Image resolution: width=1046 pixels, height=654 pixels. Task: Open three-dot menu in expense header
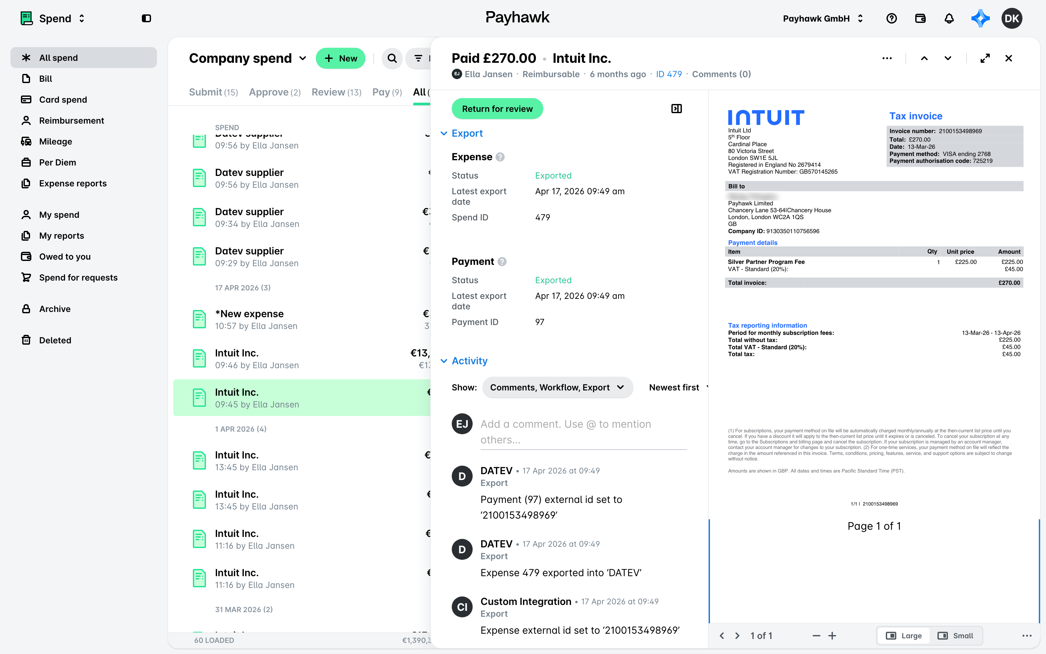coord(887,58)
